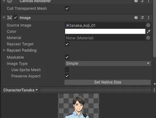Viewport: 156px width, 118px height.
Task: Click Source Image field tanaka_koji_01
Action: point(105,25)
